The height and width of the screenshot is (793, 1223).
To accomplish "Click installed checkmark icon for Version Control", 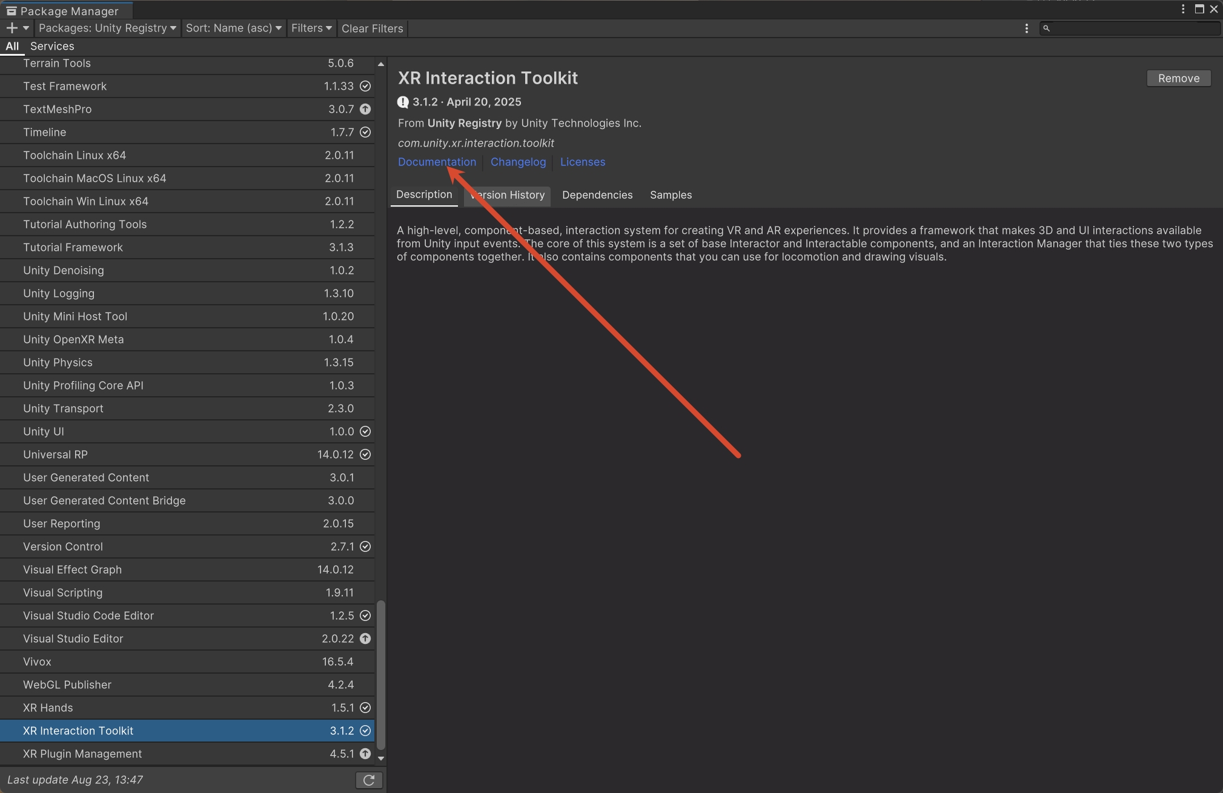I will coord(365,546).
